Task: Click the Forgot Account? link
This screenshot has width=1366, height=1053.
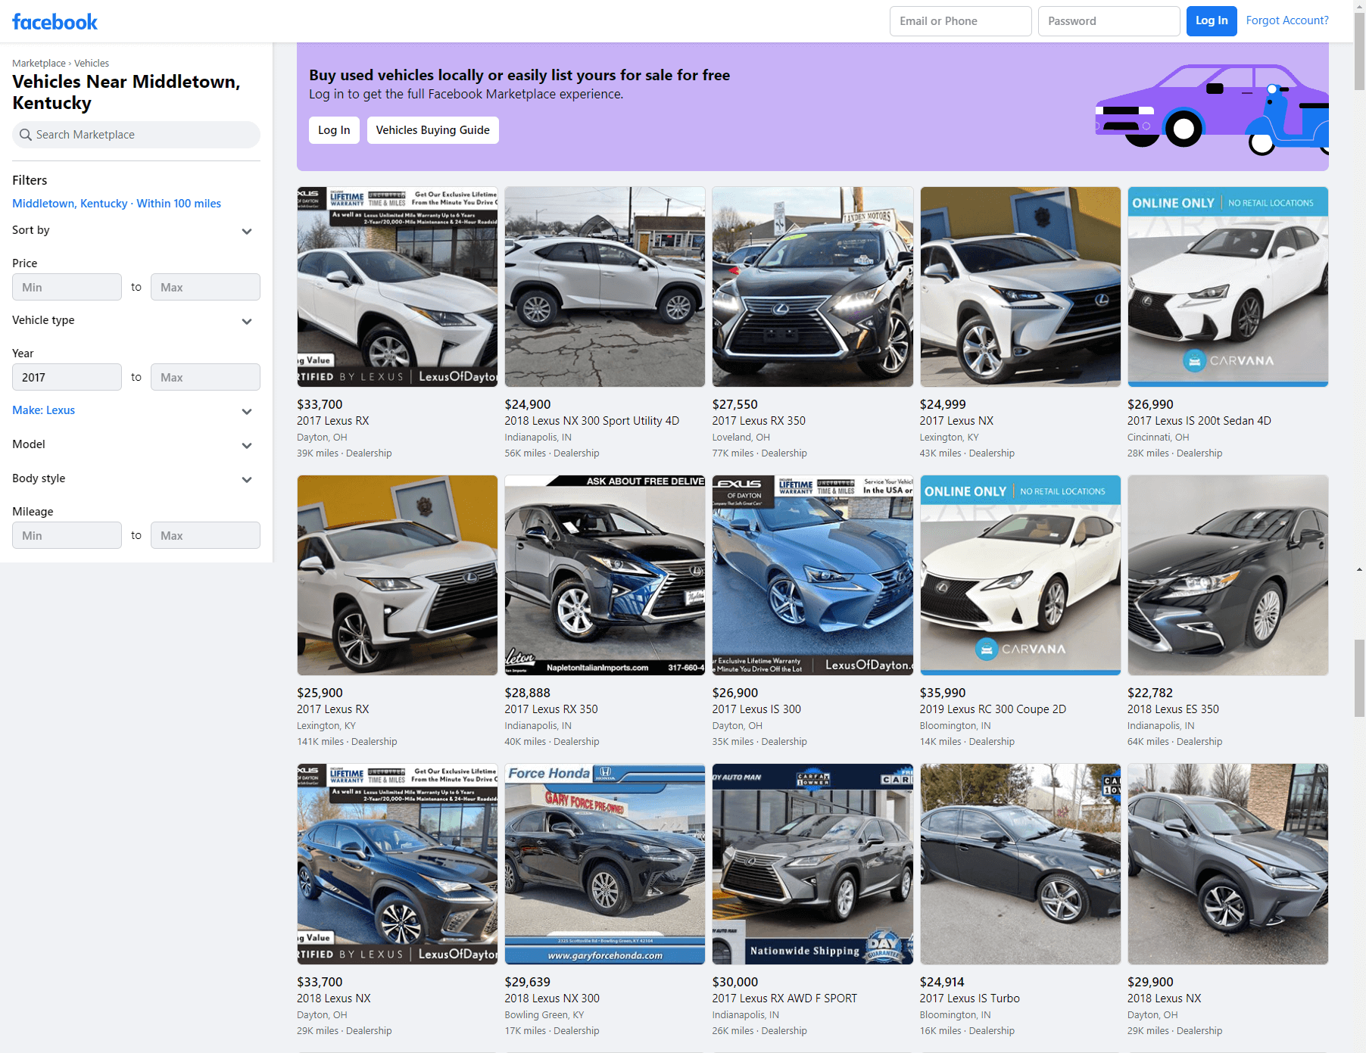Action: (x=1286, y=20)
